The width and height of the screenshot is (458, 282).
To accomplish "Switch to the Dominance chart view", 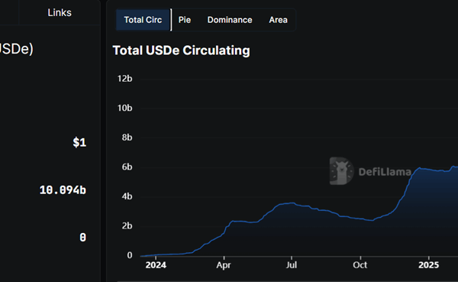I will 230,20.
